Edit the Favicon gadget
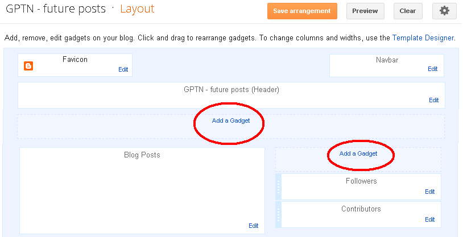The height and width of the screenshot is (237, 463). pos(123,69)
